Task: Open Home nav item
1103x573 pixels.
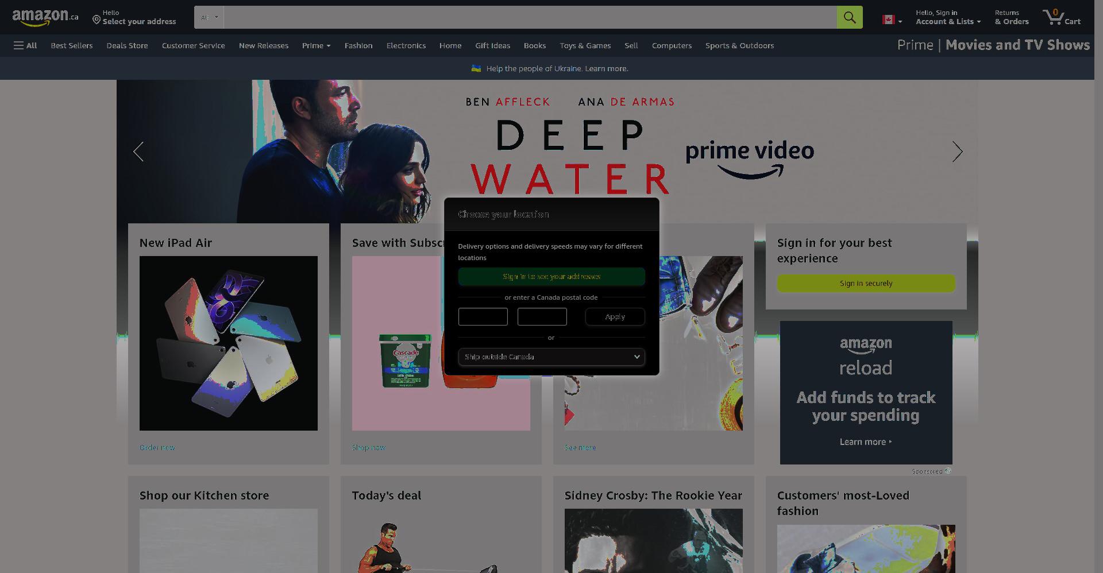Action: coord(450,45)
